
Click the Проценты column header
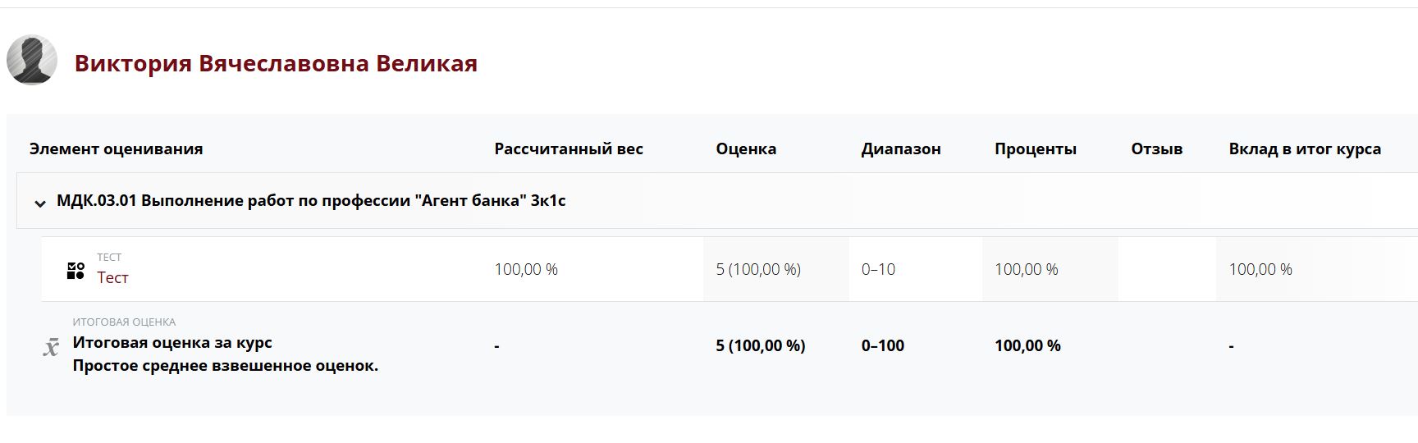pos(1036,149)
